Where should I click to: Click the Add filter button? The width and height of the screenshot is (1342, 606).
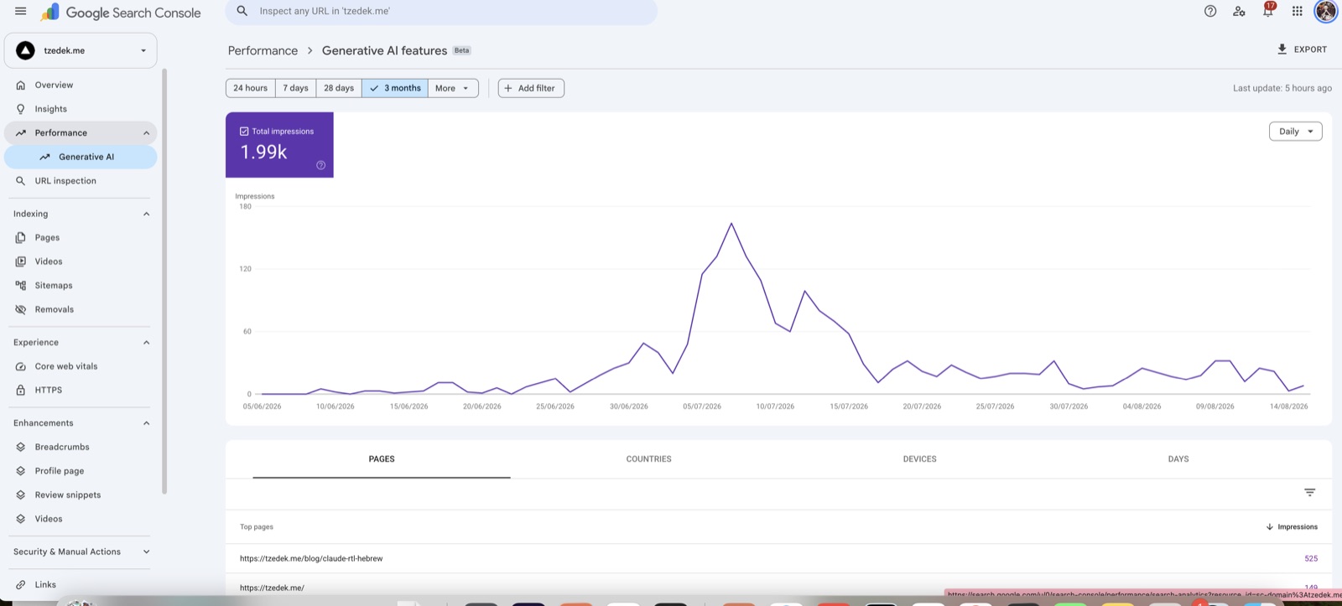531,88
